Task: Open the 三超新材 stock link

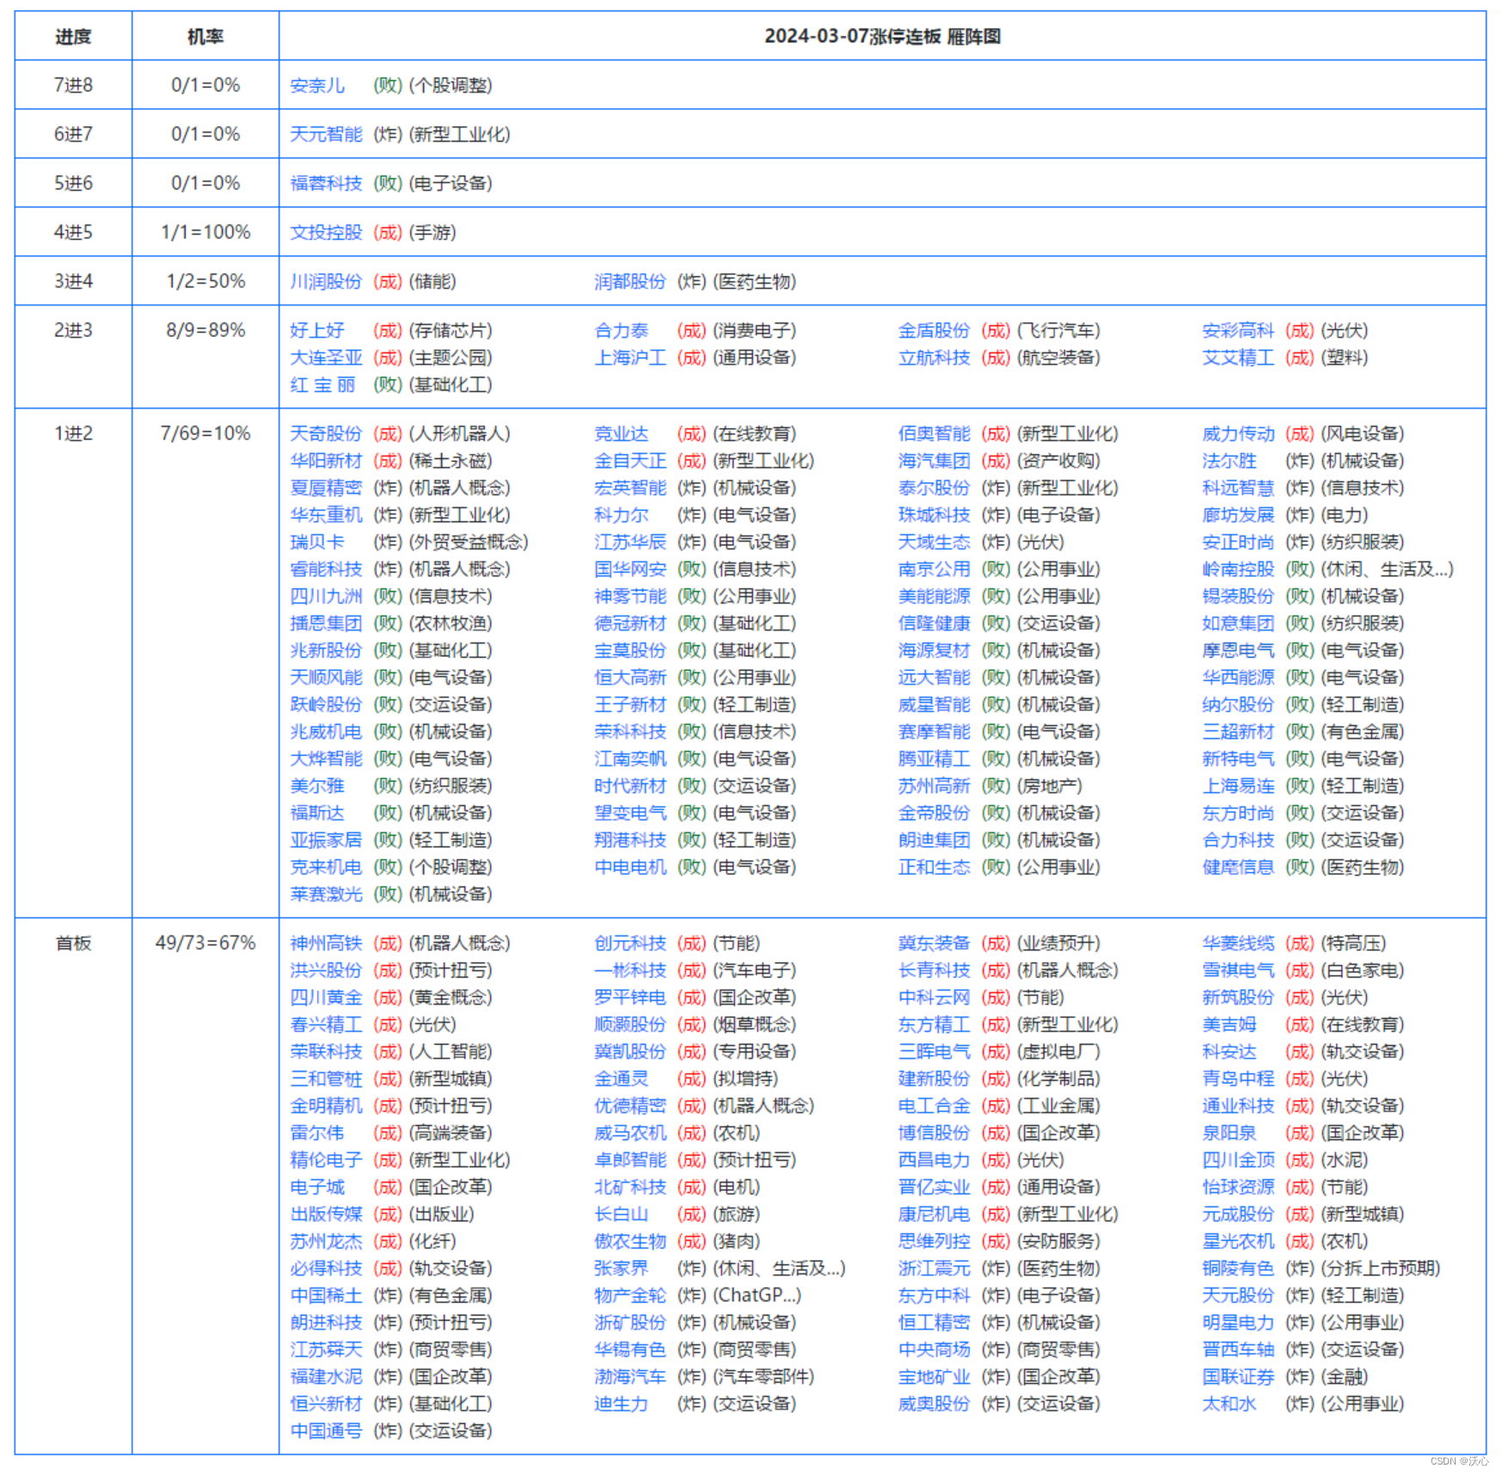Action: [x=1238, y=732]
